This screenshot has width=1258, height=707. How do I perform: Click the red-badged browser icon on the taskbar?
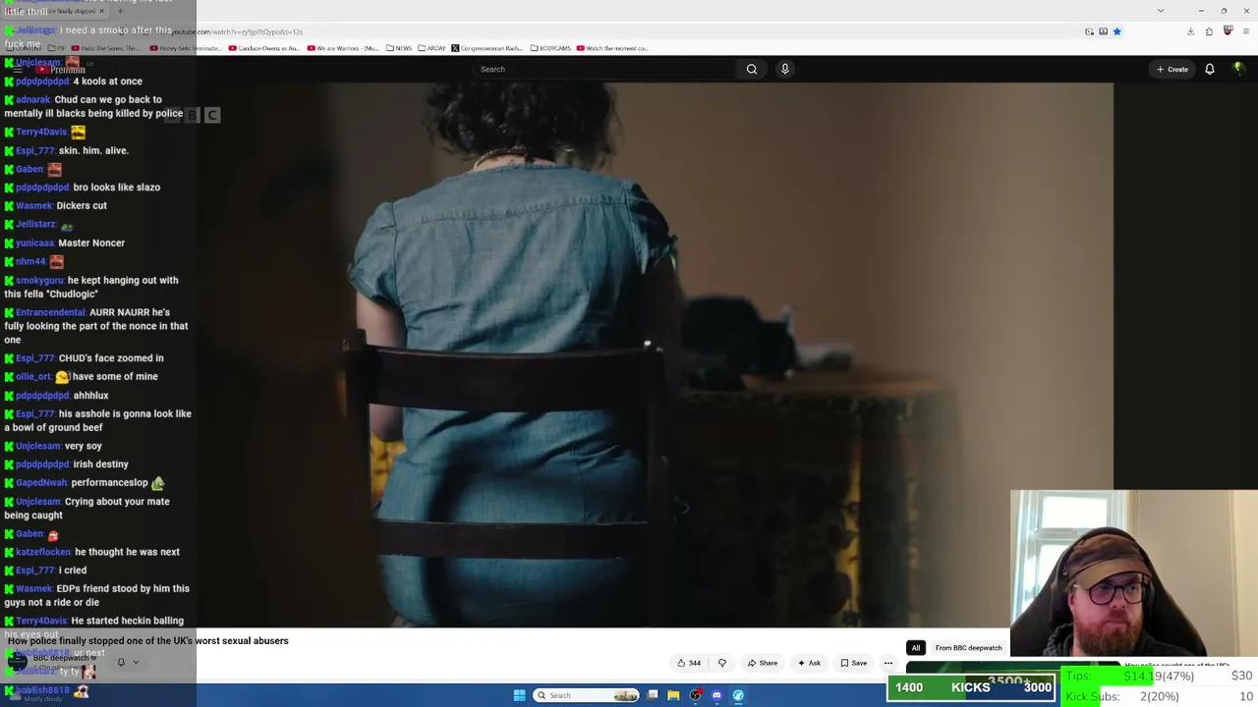tap(695, 695)
